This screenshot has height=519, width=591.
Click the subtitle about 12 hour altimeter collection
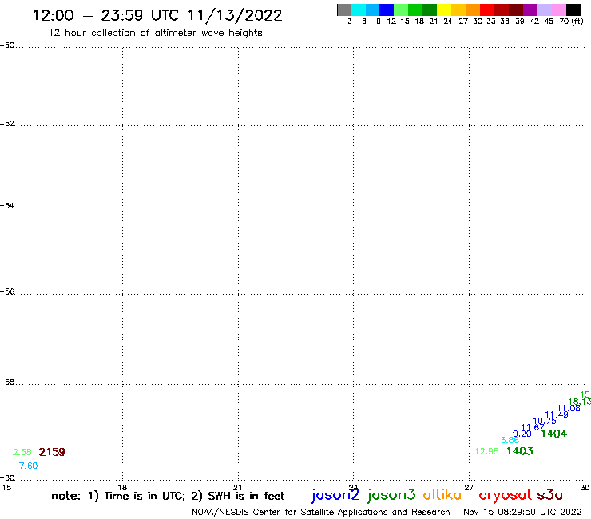155,33
